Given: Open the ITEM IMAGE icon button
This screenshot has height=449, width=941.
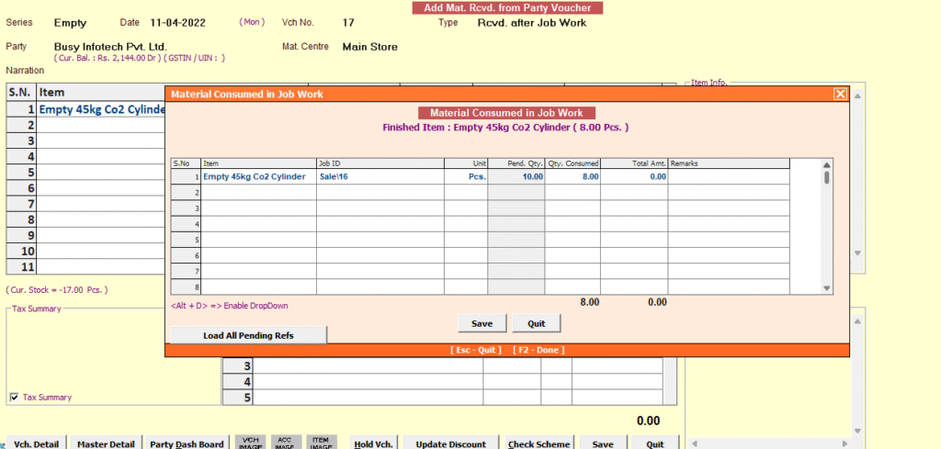Looking at the screenshot, I should click(x=321, y=443).
